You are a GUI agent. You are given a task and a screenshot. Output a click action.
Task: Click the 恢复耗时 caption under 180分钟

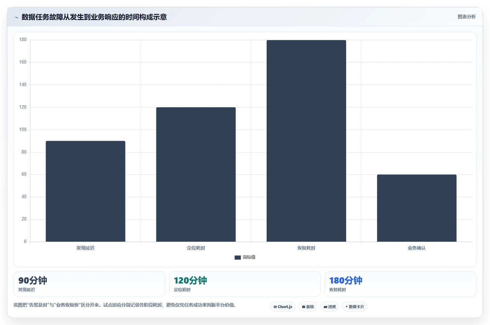[x=338, y=290]
